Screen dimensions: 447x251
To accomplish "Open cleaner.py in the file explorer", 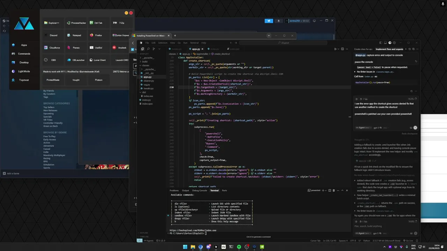I will (148, 81).
